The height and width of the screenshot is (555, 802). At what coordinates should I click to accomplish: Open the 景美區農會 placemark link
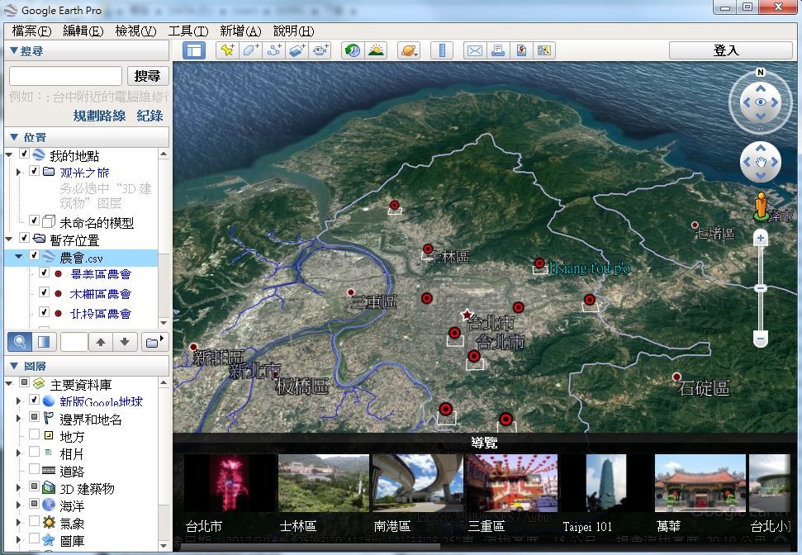[x=101, y=274]
